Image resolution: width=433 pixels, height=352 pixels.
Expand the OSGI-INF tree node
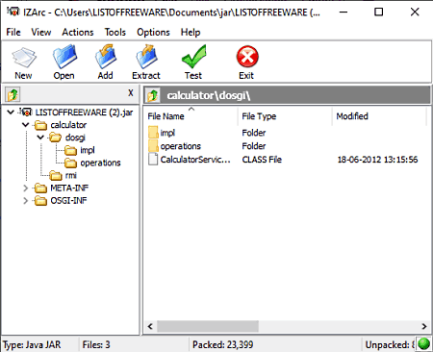pyautogui.click(x=26, y=201)
